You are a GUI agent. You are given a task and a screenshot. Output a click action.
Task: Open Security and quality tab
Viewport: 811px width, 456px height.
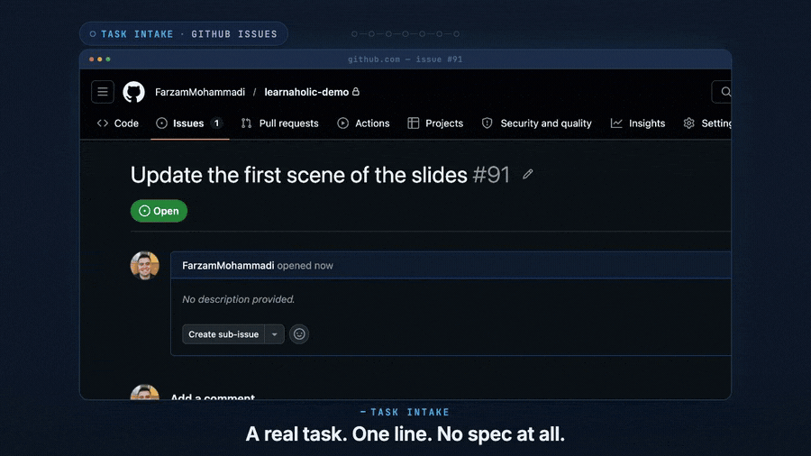tap(536, 123)
